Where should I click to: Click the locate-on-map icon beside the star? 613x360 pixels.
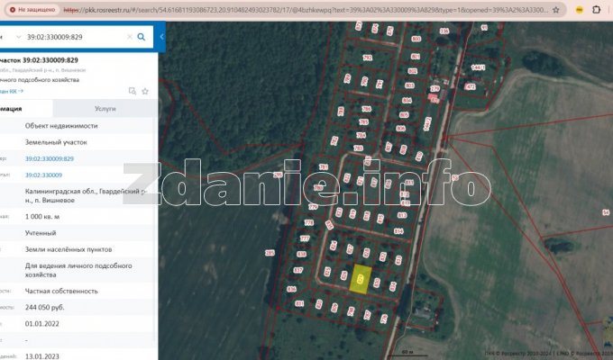click(x=133, y=91)
